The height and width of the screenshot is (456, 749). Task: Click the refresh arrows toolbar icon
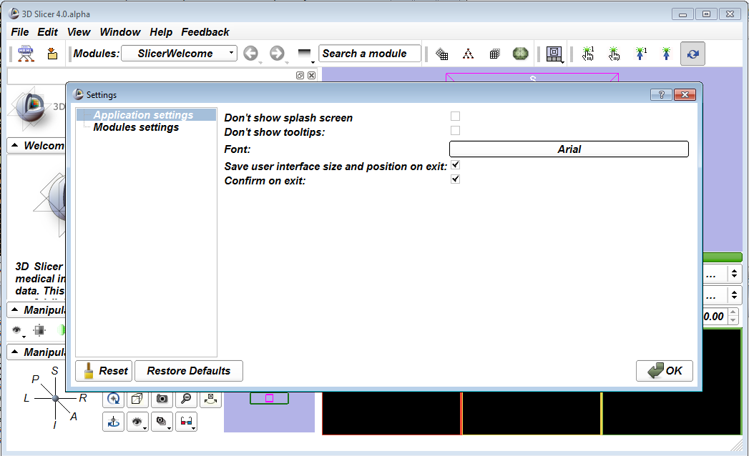coord(692,54)
